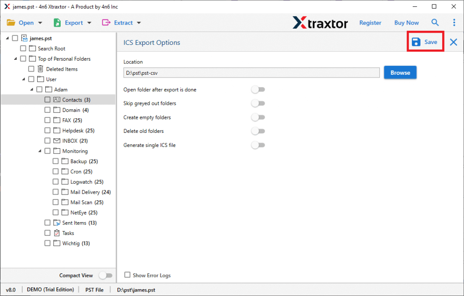Screen dimensions: 464x296
Task: Click DEMO (Trial Edition) status text
Action: [50, 290]
